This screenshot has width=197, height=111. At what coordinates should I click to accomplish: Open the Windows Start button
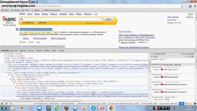pyautogui.click(x=4, y=108)
